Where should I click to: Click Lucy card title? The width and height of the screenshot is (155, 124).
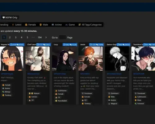(x=56, y=45)
